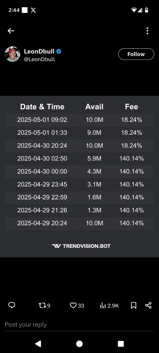Tap the Android back navigation button
Viewport: 159px width, 353px height.
(x=38, y=344)
